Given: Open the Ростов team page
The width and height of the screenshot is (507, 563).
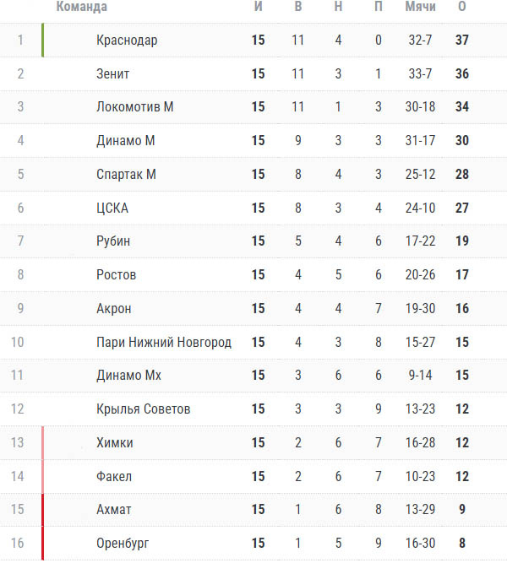Looking at the screenshot, I should 116,274.
